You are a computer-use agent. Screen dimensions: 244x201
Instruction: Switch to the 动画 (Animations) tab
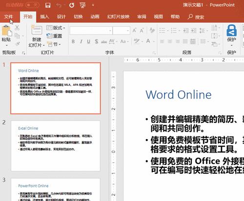click(95, 17)
